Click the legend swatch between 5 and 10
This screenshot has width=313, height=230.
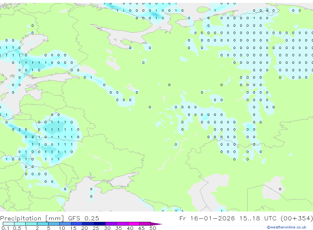pos(54,224)
